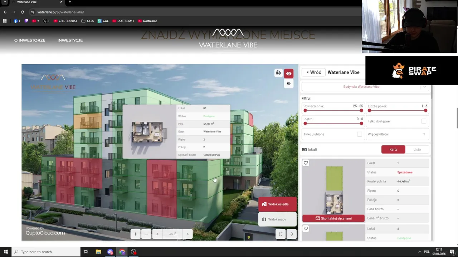Show hidden system tray icons
Viewport: 458px width, 257px height.
pyautogui.click(x=420, y=252)
